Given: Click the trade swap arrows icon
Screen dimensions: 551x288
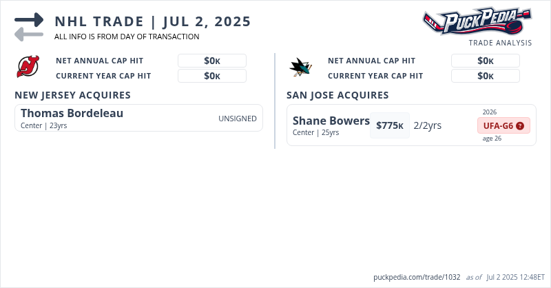Looking at the screenshot, I should click(x=28, y=26).
